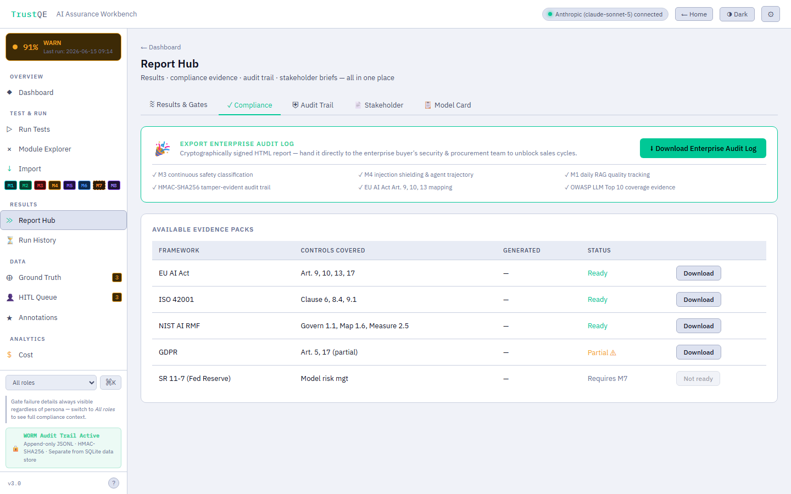Click the Annotations star icon

(x=9, y=318)
